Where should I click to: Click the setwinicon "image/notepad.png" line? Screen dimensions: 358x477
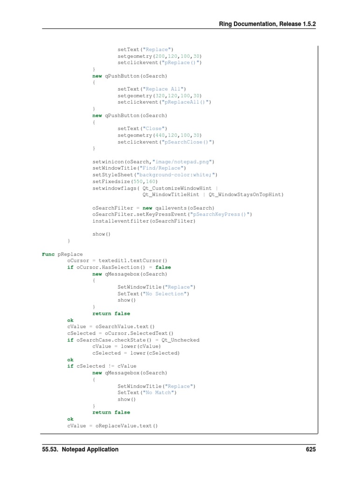click(153, 162)
